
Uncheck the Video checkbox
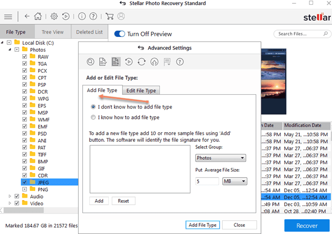(17, 203)
